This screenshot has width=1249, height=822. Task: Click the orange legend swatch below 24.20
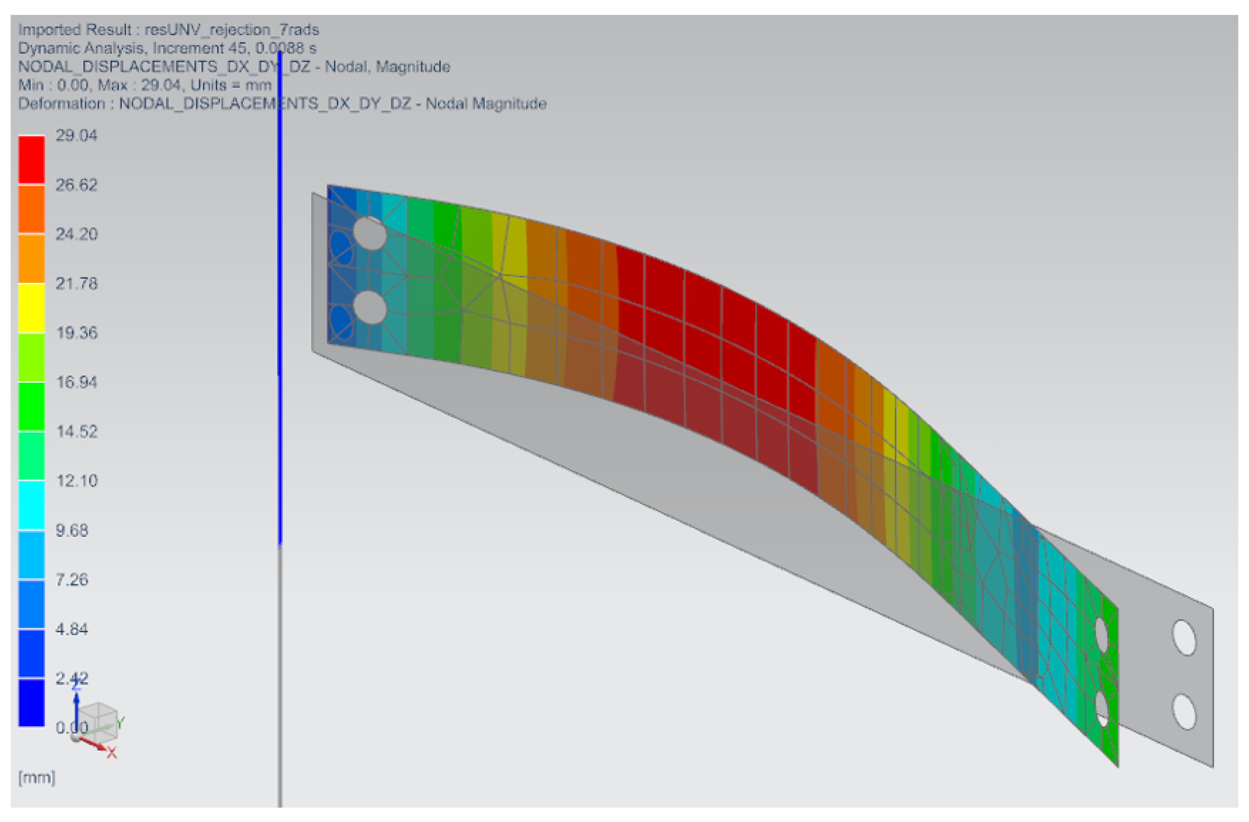[32, 258]
